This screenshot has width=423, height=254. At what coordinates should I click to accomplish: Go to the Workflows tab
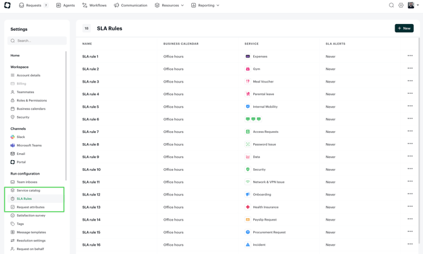tap(94, 5)
